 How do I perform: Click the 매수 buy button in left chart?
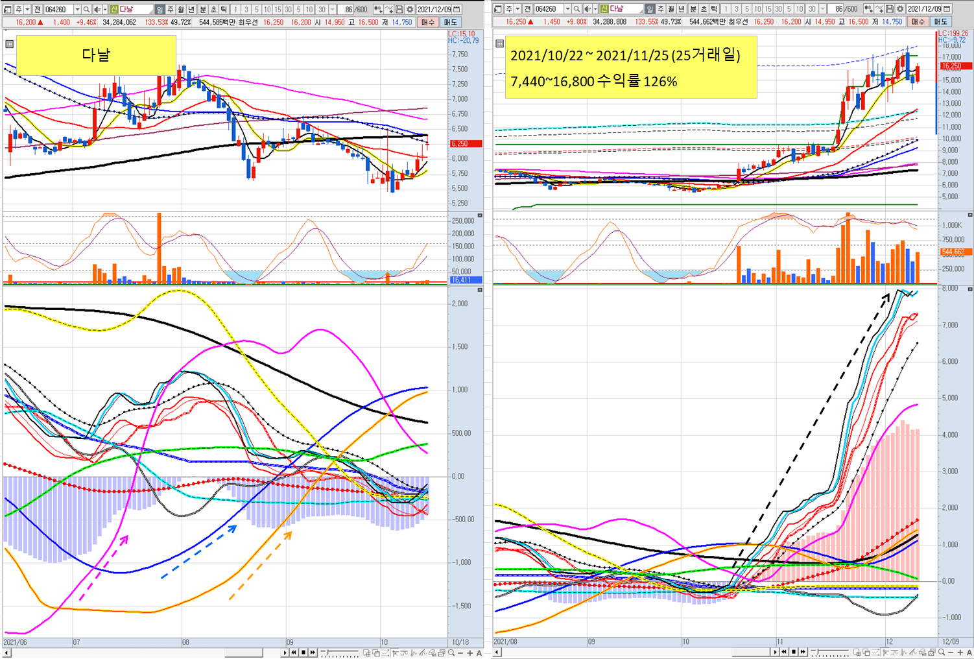(428, 22)
